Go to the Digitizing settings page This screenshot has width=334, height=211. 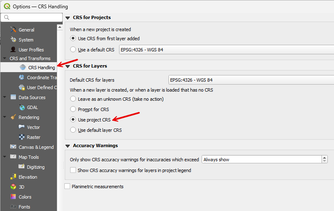pos(35,167)
